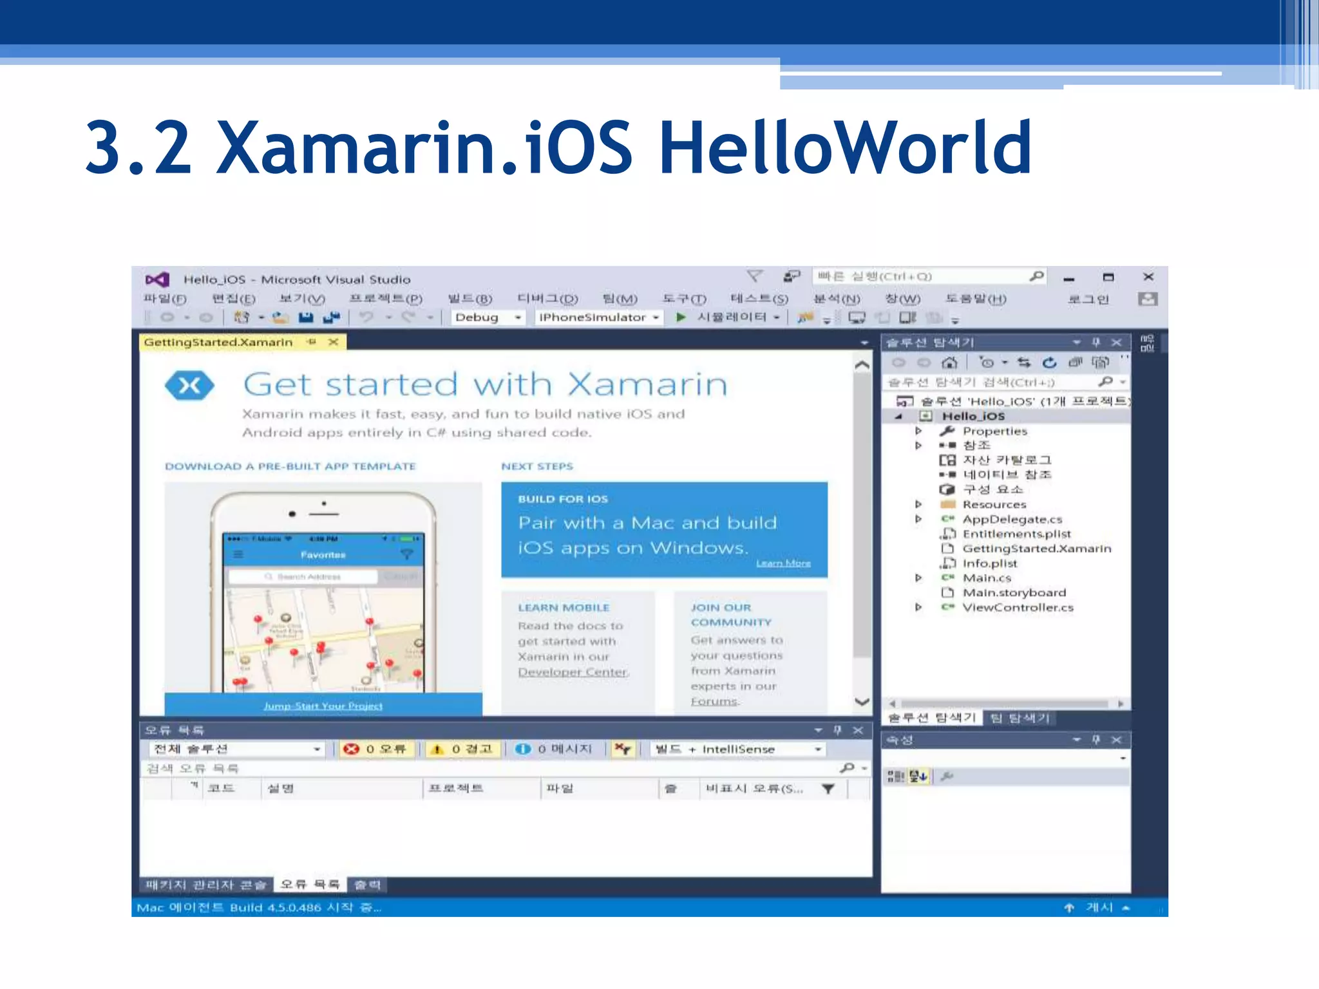Click the Learn More link
The image size is (1319, 989).
tap(783, 563)
